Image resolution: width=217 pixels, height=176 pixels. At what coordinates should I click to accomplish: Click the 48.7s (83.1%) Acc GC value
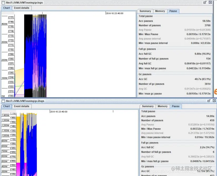point(203,79)
